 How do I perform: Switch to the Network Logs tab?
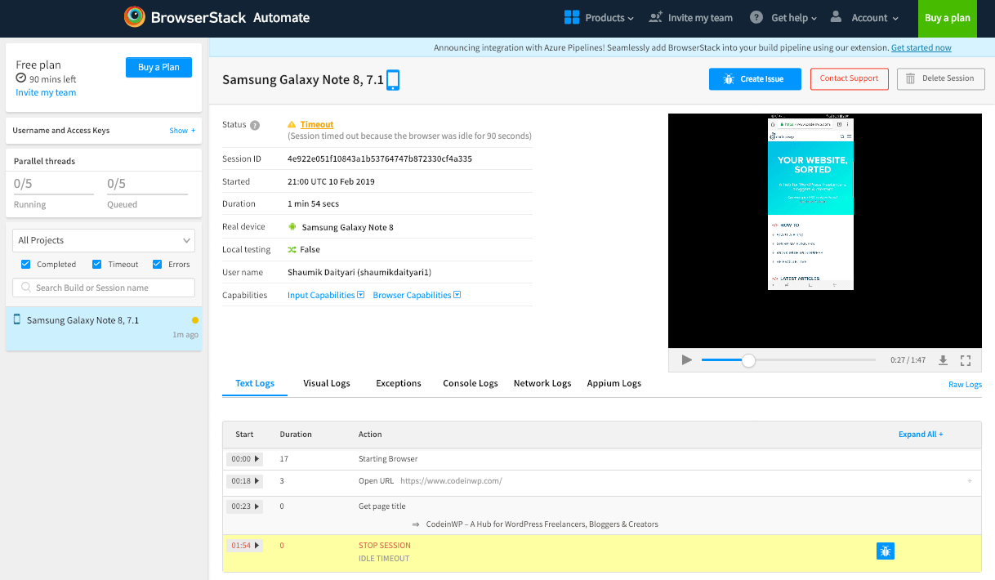[x=542, y=382]
